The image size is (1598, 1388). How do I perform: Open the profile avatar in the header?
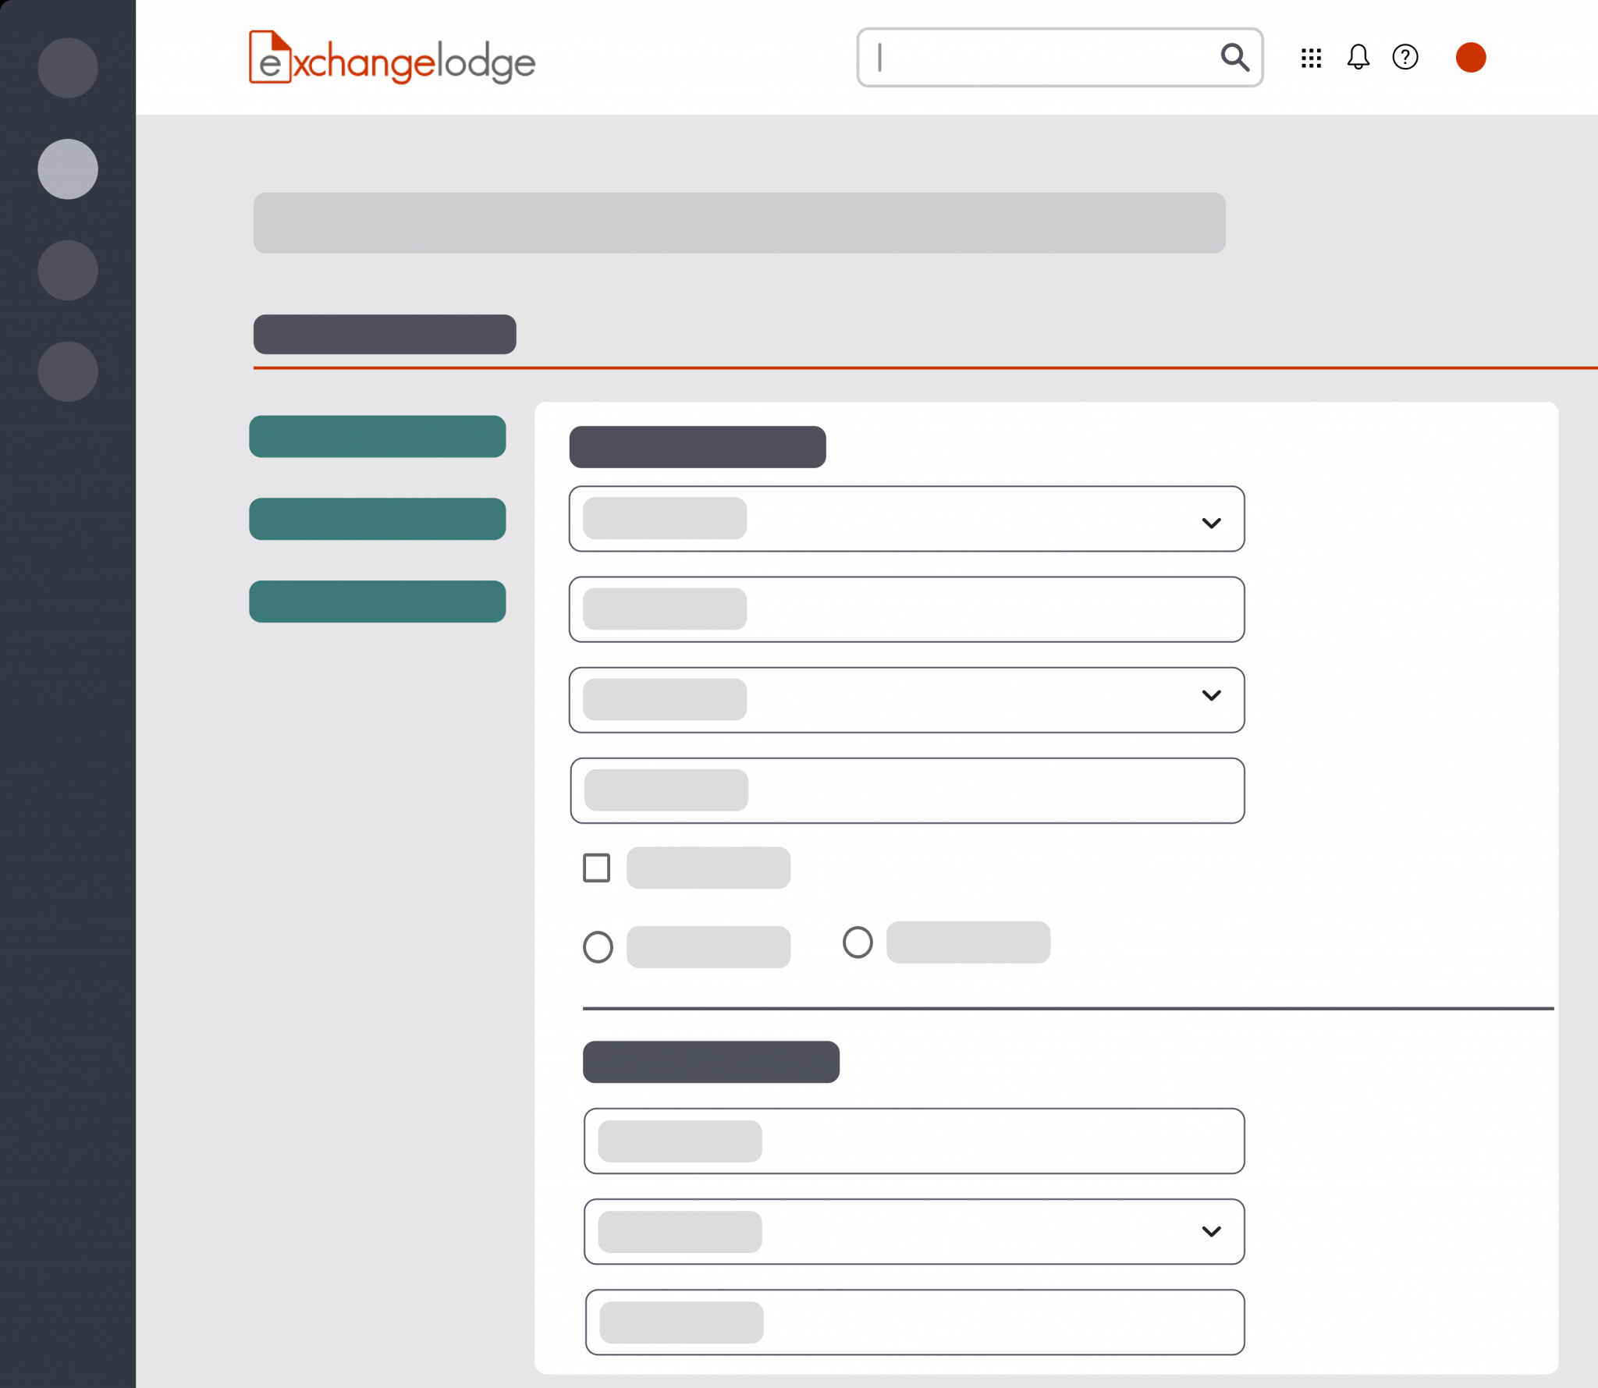point(1470,57)
